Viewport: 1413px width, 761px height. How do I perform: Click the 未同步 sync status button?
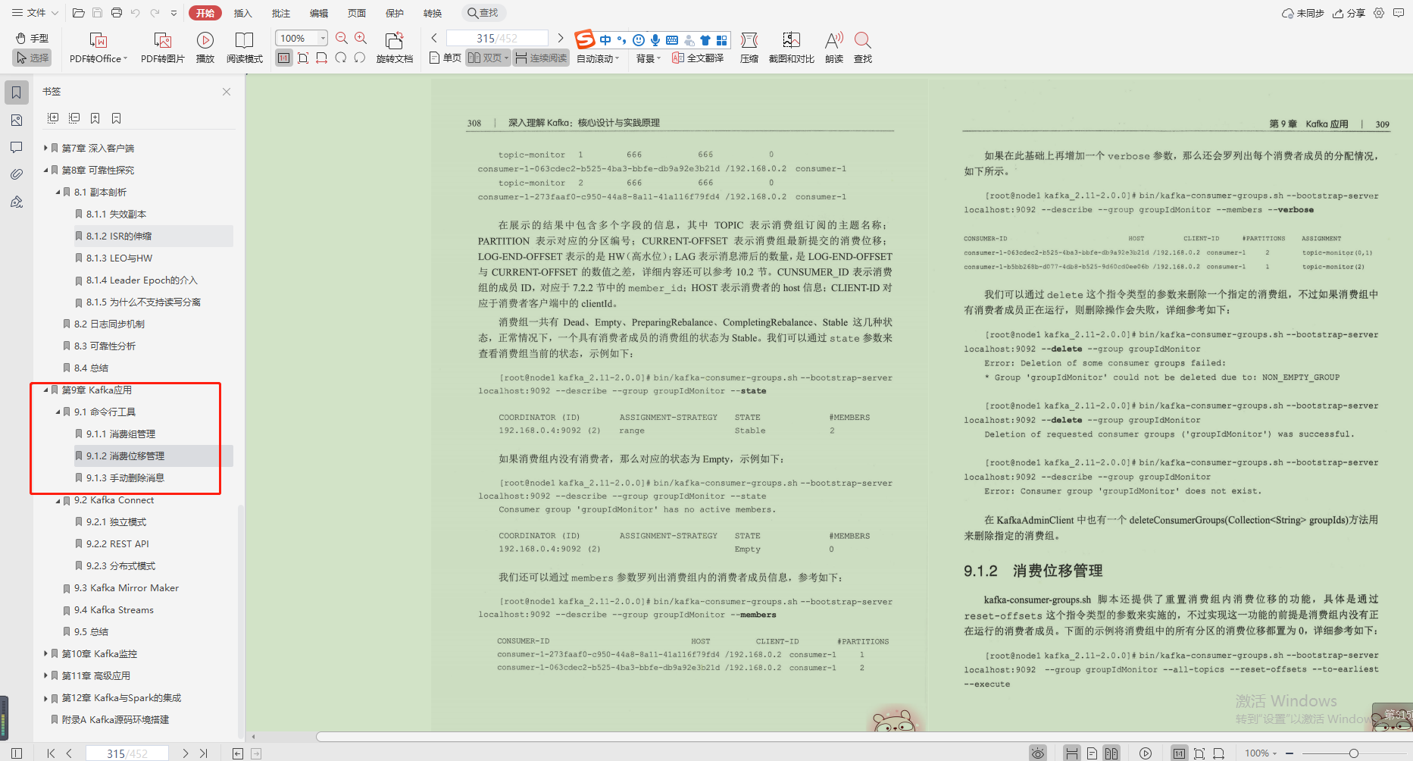tap(1302, 13)
